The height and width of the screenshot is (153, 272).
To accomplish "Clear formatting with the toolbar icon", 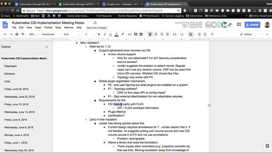I will coord(212,34).
